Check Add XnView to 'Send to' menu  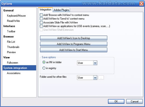[41, 19]
